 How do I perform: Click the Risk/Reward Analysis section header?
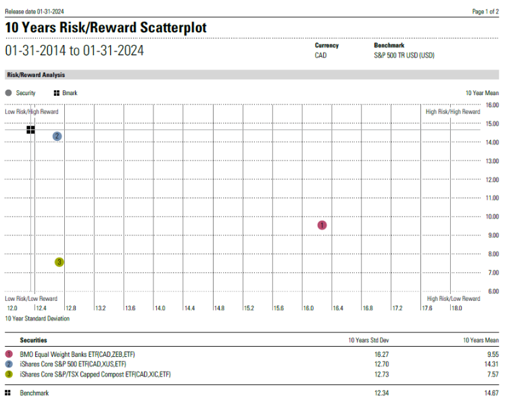pos(35,75)
